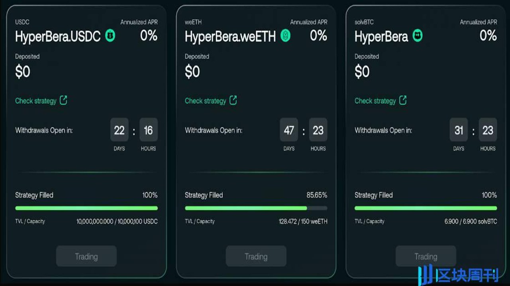Click the solvBTC token icon beside HyperBera
Viewport: 510px width, 286px height.
coord(417,36)
